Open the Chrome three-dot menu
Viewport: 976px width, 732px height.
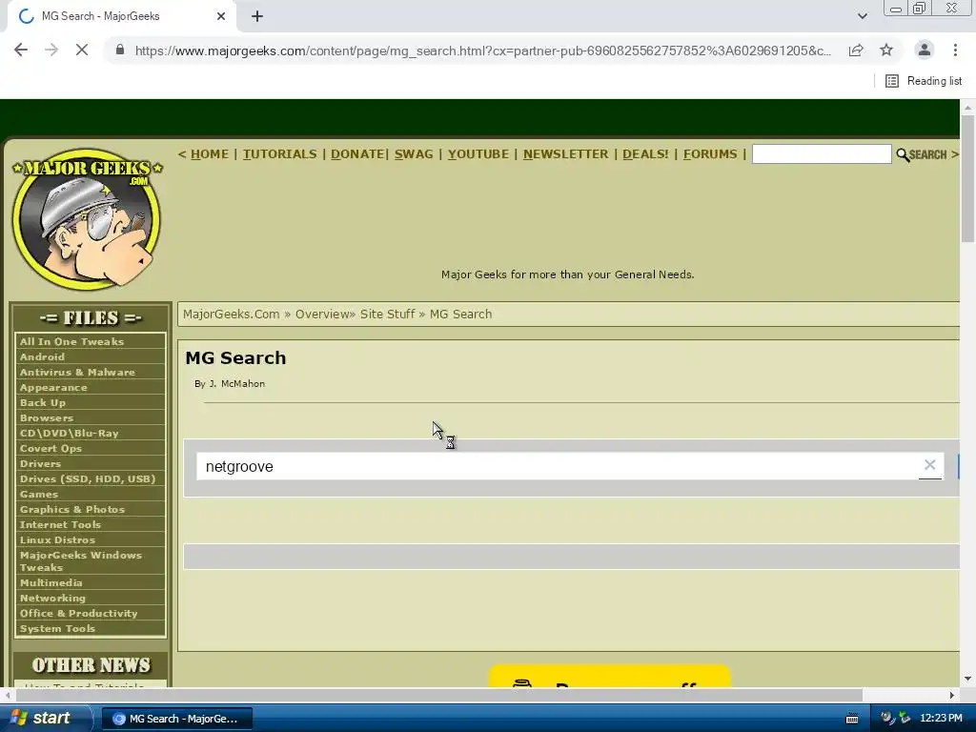tap(955, 51)
